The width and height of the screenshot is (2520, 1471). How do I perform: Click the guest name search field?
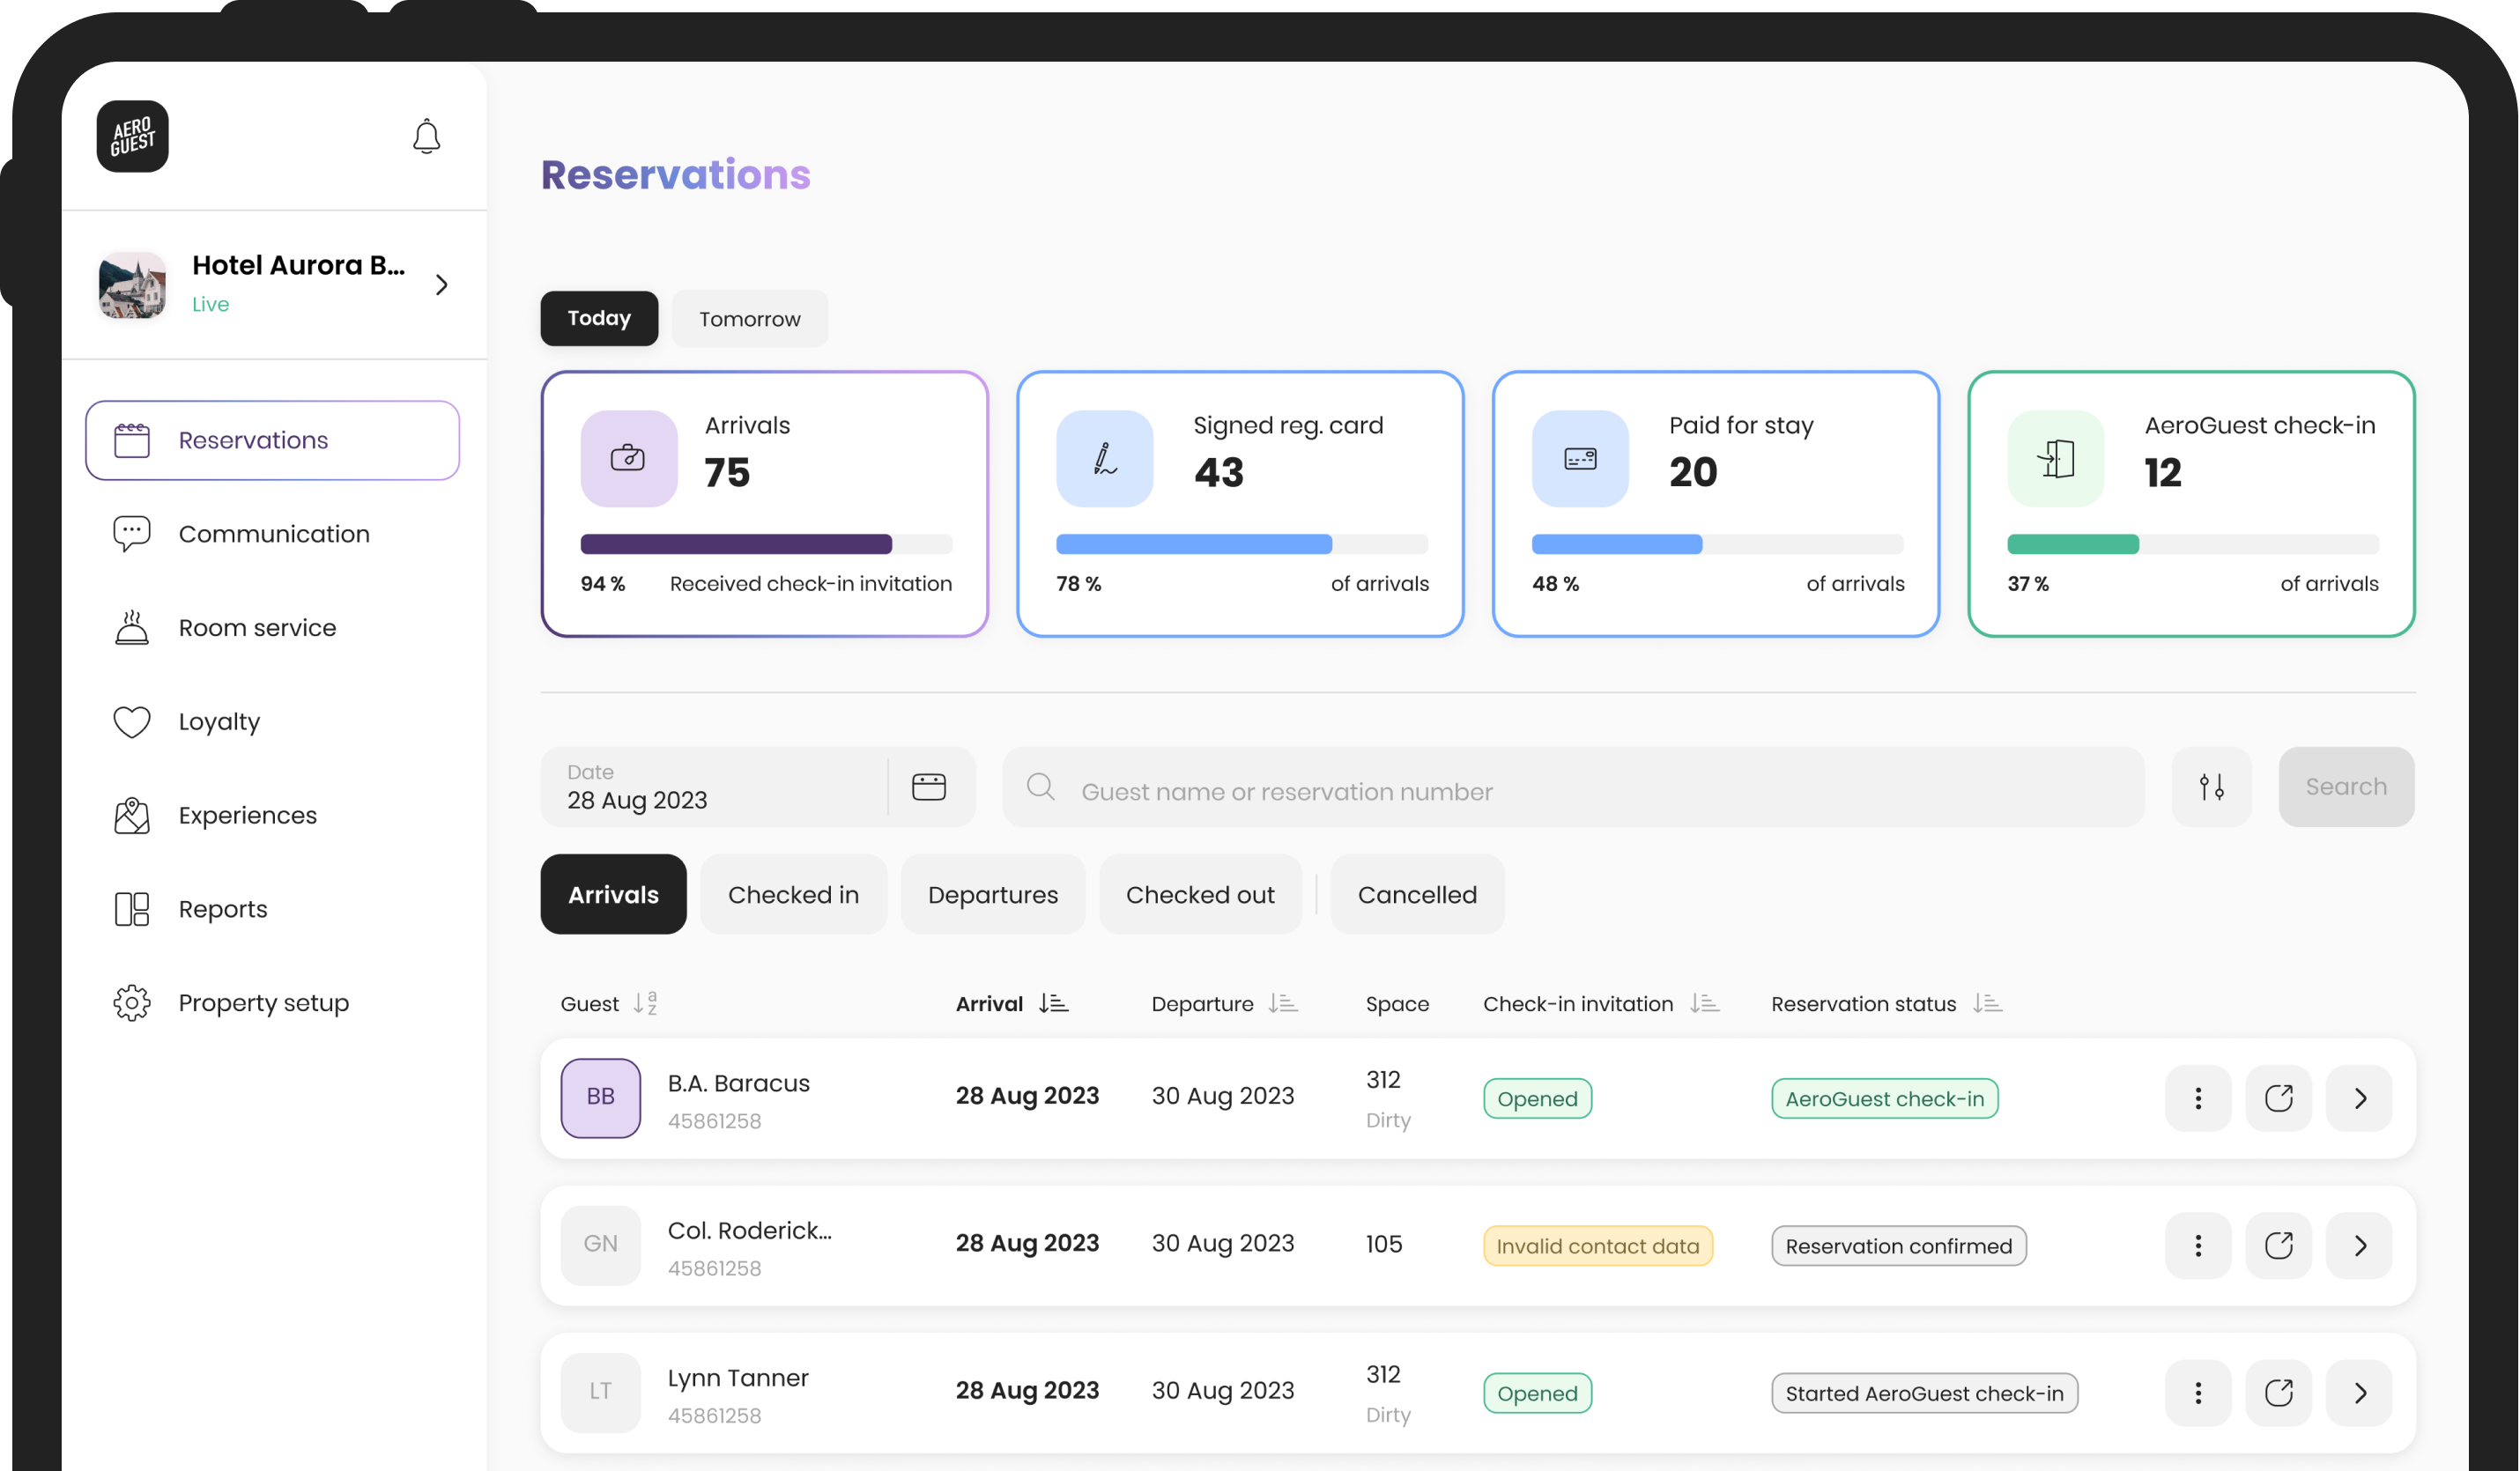tap(1573, 787)
